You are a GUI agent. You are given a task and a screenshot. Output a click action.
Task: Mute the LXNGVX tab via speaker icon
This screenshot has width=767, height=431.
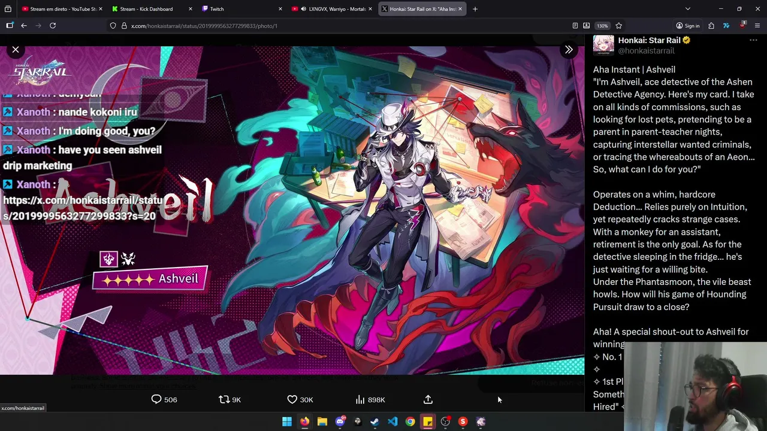pos(304,9)
